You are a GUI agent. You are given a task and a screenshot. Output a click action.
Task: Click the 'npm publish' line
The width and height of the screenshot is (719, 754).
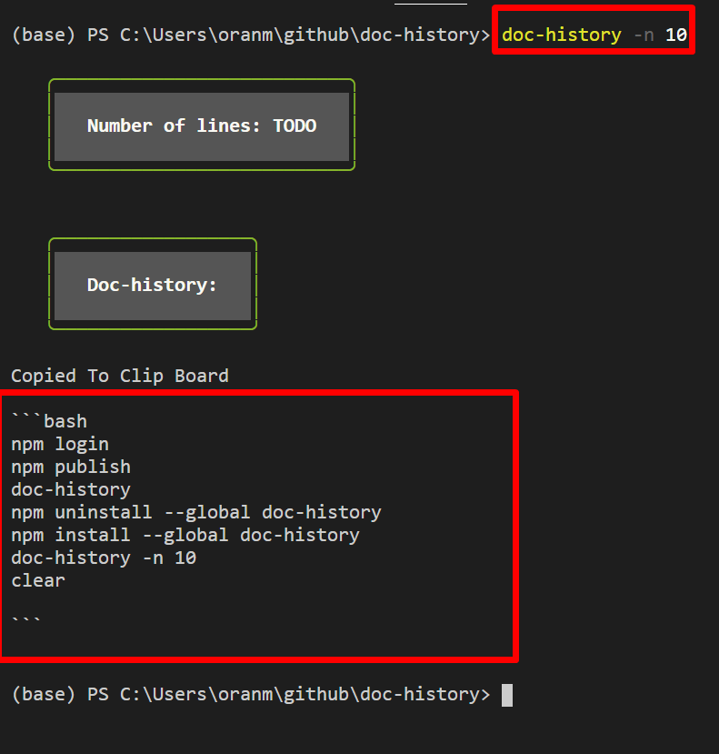coord(71,467)
